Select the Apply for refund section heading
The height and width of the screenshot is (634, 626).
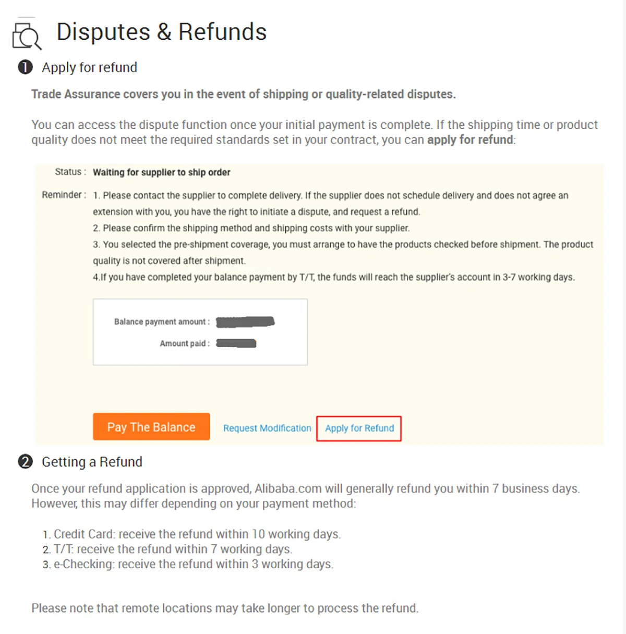pos(89,67)
